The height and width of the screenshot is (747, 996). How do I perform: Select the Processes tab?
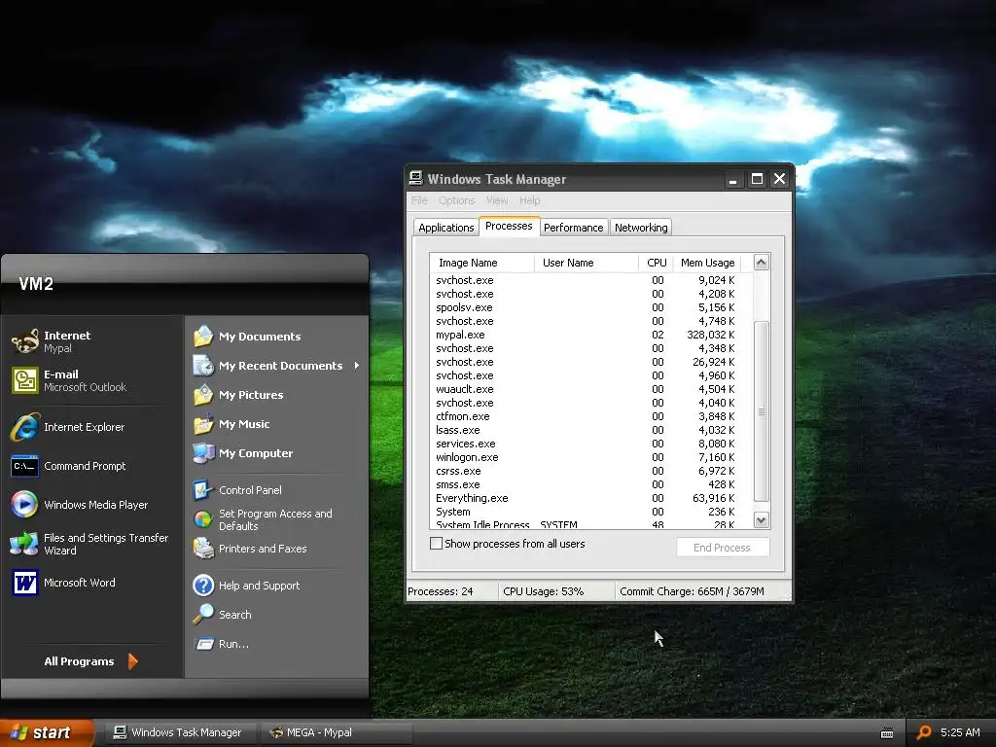click(x=509, y=226)
